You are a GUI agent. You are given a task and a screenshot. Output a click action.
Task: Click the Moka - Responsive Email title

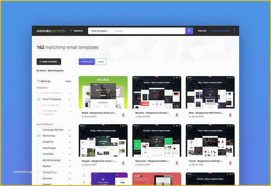99,113
